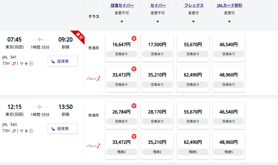Select the 16,647円 round-trip saver fare for JAL 541
This screenshot has height=165, width=278.
tap(121, 48)
